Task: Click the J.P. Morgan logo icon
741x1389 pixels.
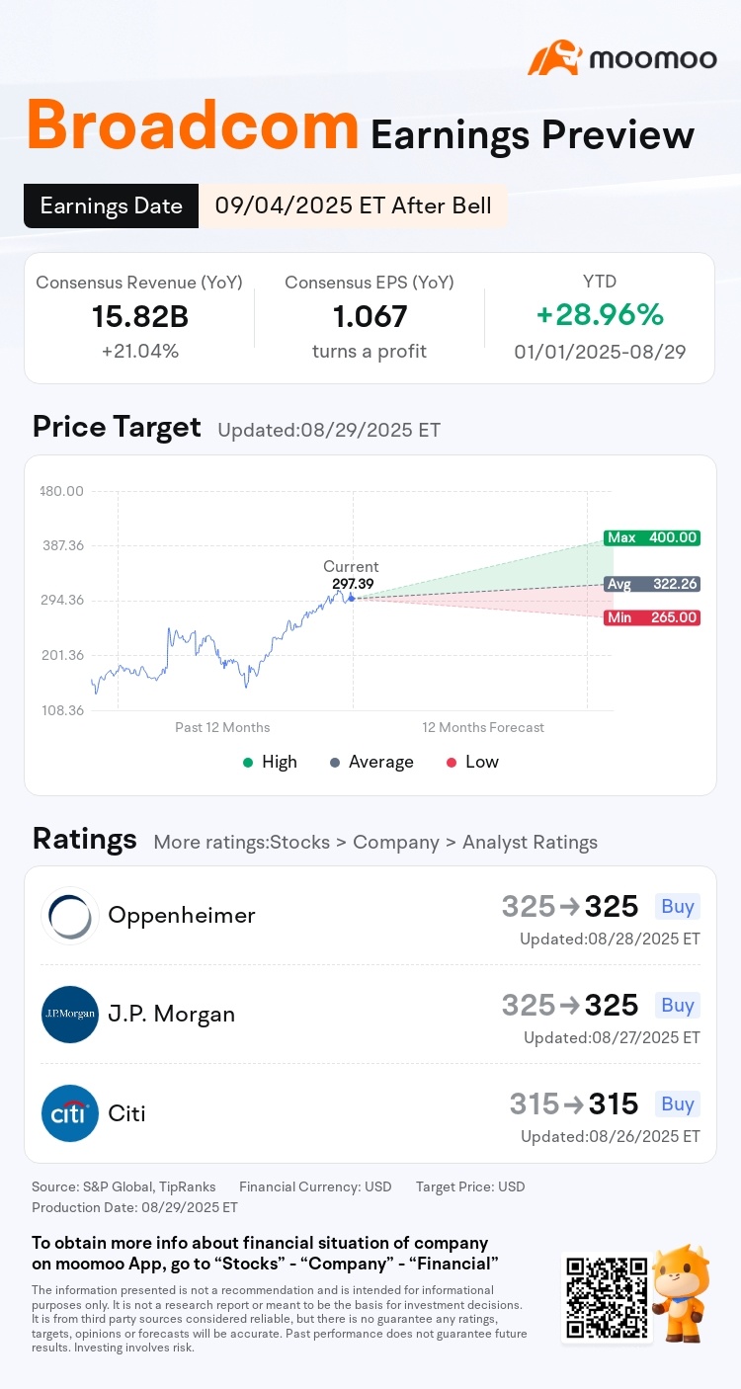Action: [x=70, y=1015]
